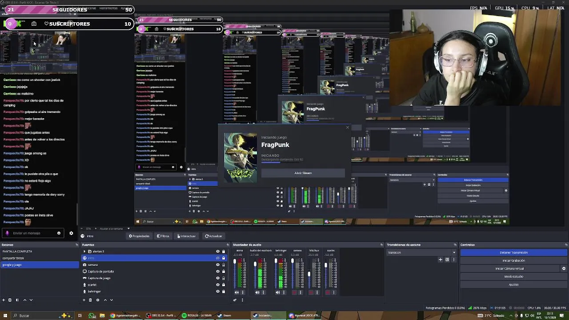The image size is (569, 320).
Task: Open Ajustes in the Controles panel
Action: click(x=513, y=284)
